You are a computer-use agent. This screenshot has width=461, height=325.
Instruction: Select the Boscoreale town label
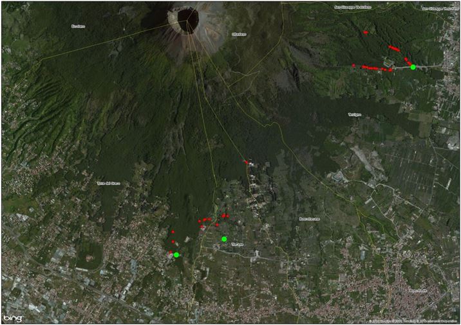pos(418,291)
